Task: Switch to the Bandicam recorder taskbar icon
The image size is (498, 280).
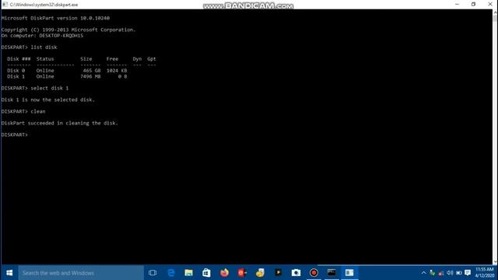Action: pyautogui.click(x=314, y=273)
